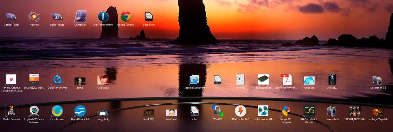The image size is (393, 132).
Task: Launch QuickTime Player shortcut
Action: pyautogui.click(x=57, y=79)
